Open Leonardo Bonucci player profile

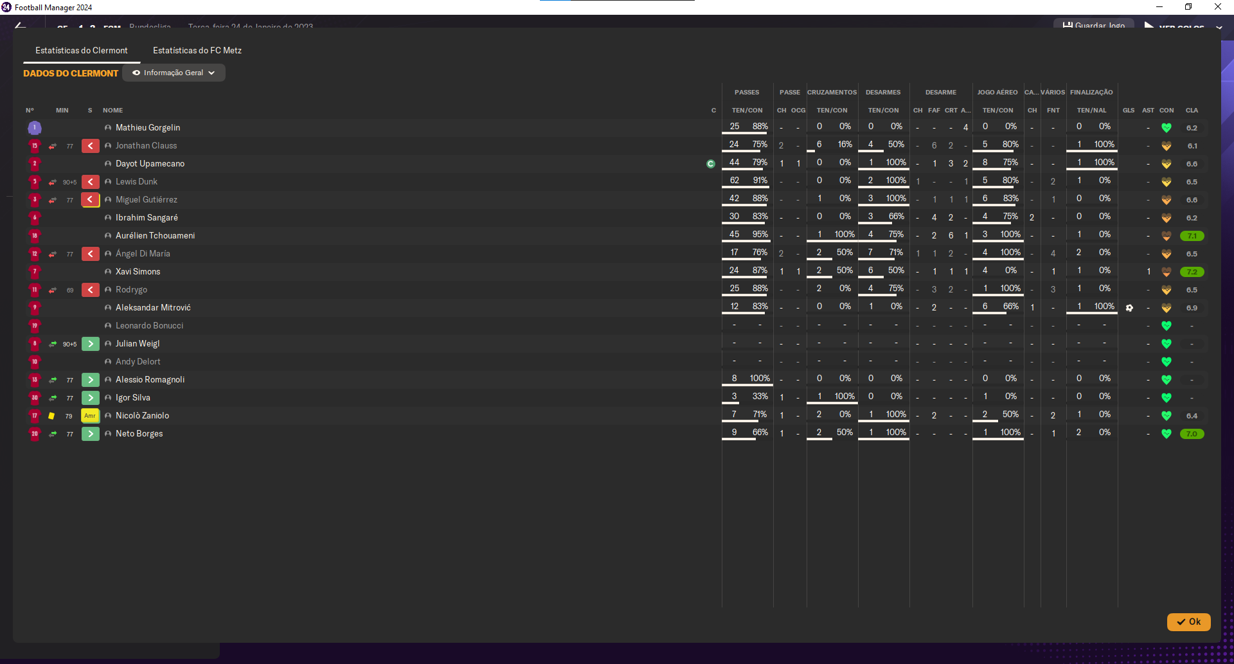click(149, 326)
